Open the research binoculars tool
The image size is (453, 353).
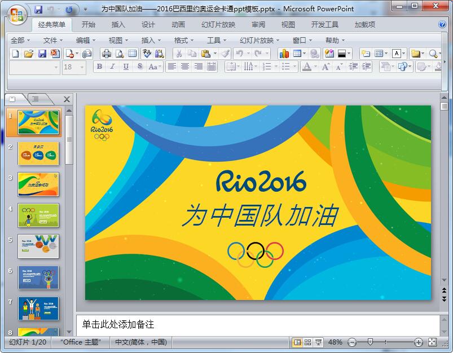click(x=159, y=54)
